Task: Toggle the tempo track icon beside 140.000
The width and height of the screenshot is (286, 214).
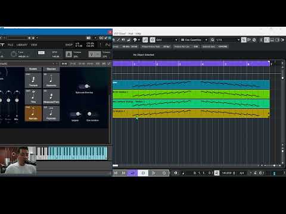Action: pyautogui.click(x=217, y=173)
